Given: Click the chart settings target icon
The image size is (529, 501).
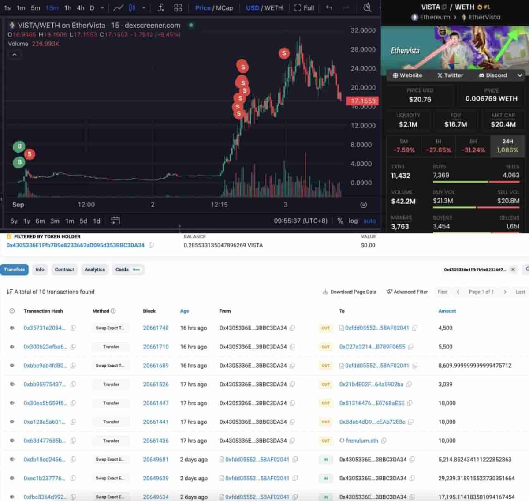Looking at the screenshot, I should click(x=363, y=205).
